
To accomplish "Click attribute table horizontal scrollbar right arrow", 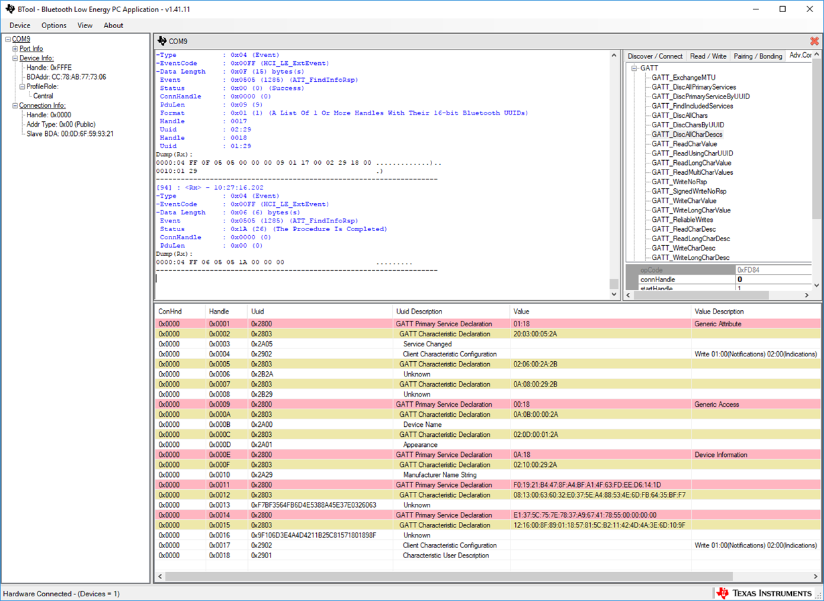I will coord(817,576).
